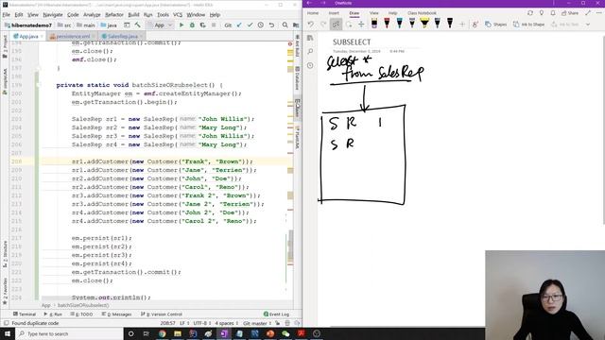Open Git master branch popup
The height and width of the screenshot is (340, 605).
(x=257, y=323)
